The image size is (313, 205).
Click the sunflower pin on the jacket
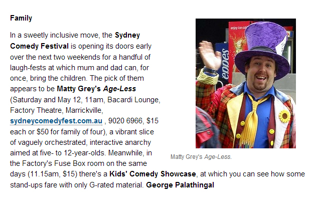click(x=285, y=116)
